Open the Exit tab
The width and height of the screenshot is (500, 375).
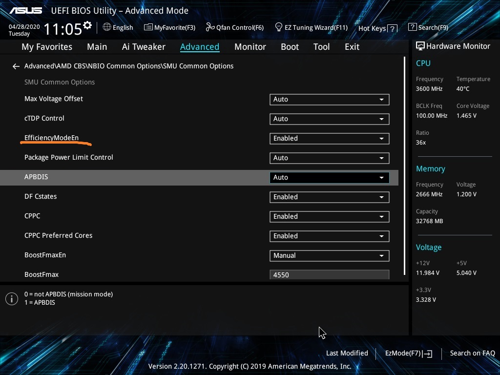click(x=352, y=47)
